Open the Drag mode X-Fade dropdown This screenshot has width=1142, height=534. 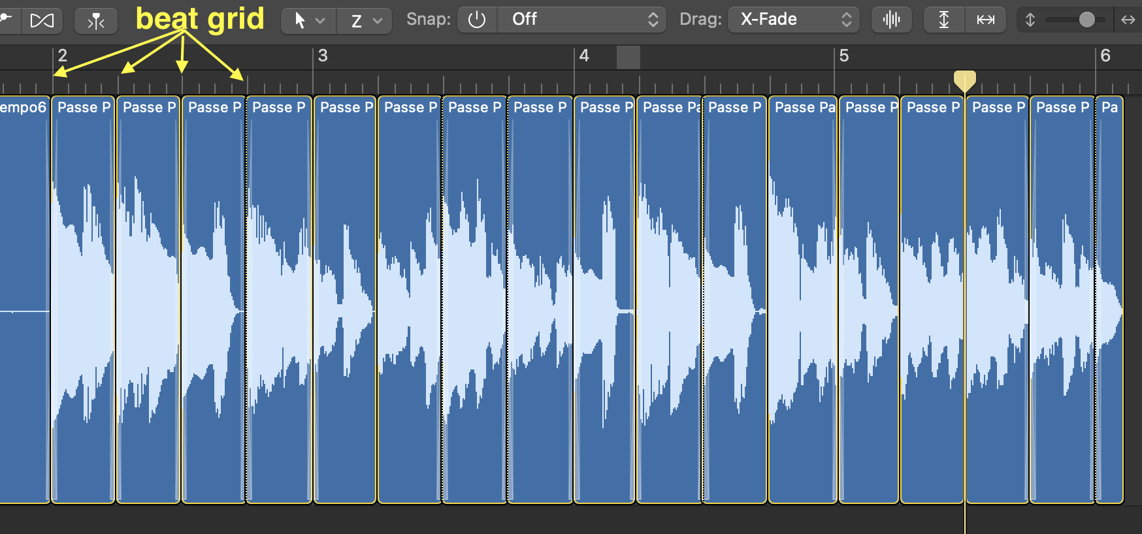pyautogui.click(x=794, y=20)
